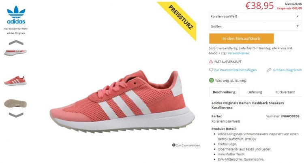Image resolution: width=304 pixels, height=163 pixels.
Task: Open the Größen size dropdown
Action: (255, 26)
